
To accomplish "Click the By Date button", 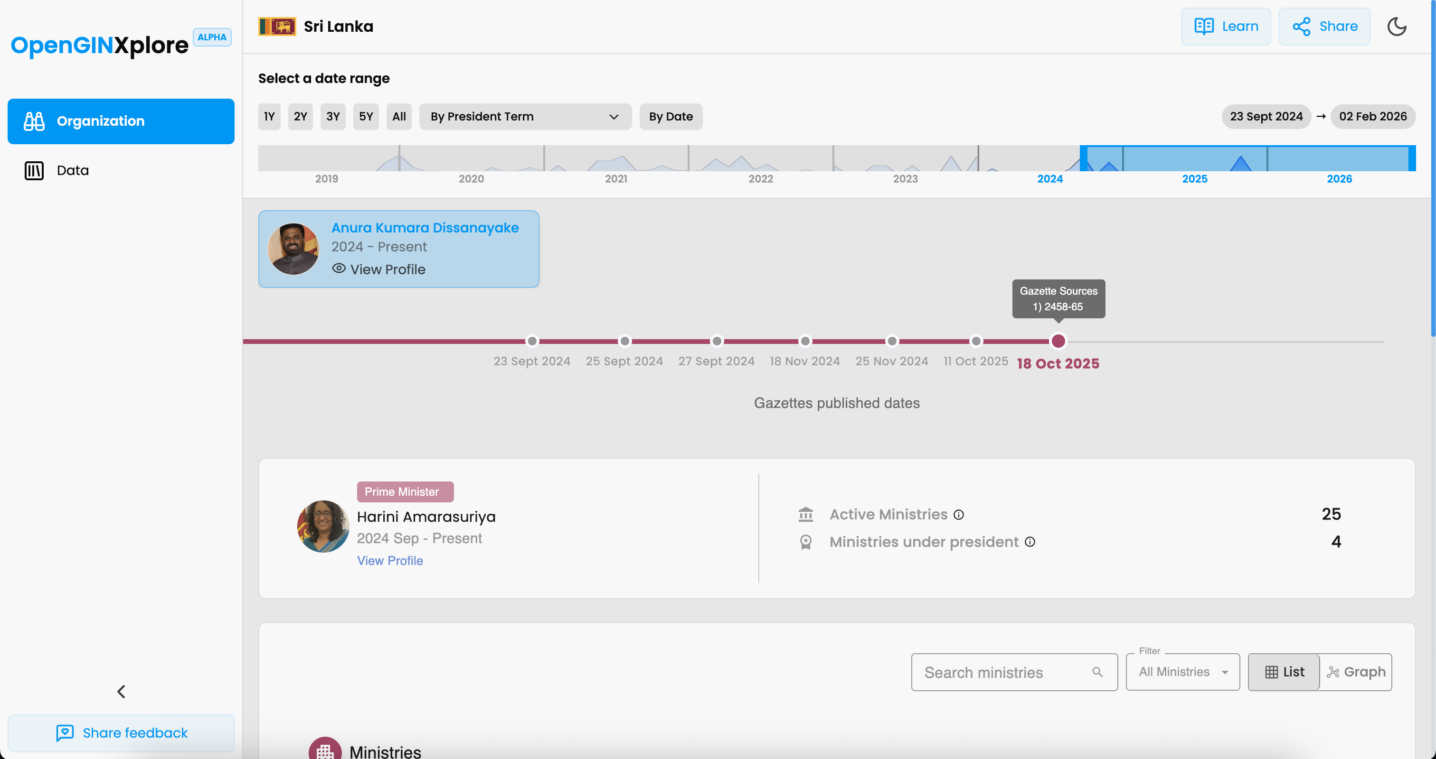I will pyautogui.click(x=671, y=116).
